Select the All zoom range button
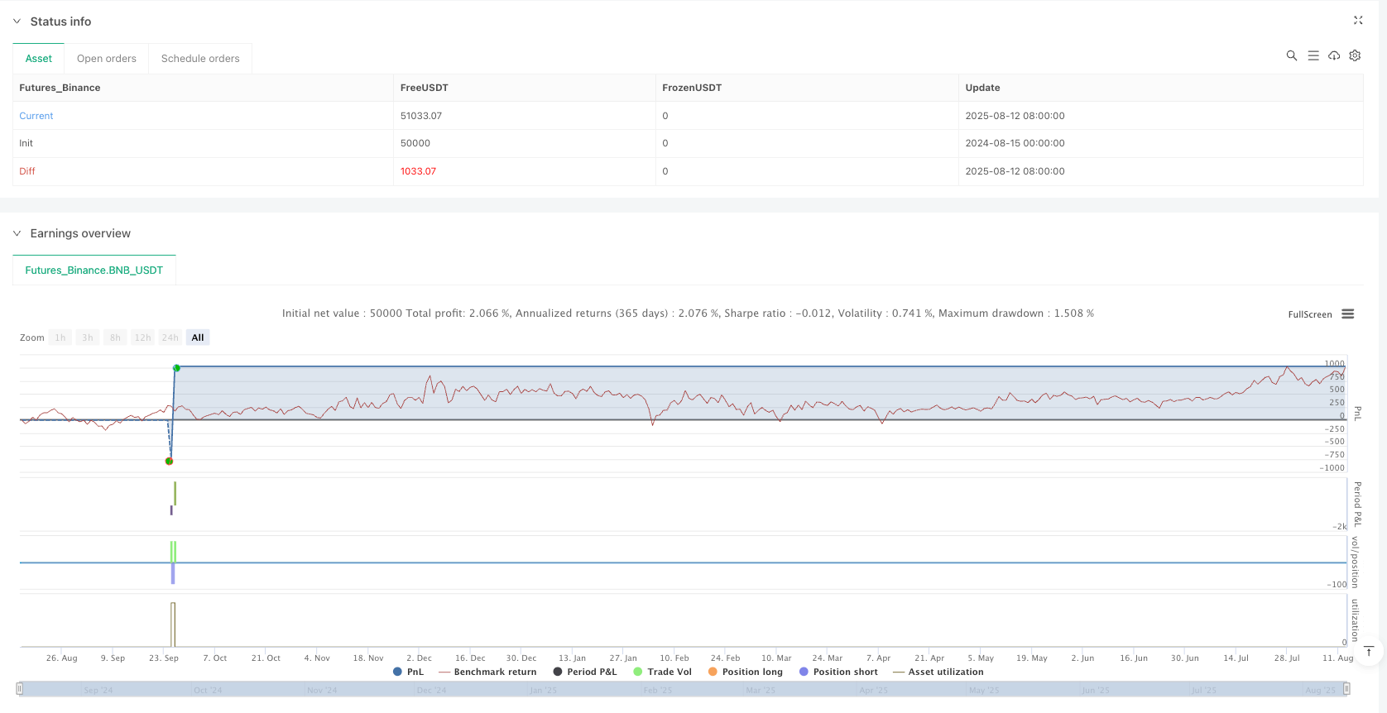The image size is (1387, 713). click(198, 337)
